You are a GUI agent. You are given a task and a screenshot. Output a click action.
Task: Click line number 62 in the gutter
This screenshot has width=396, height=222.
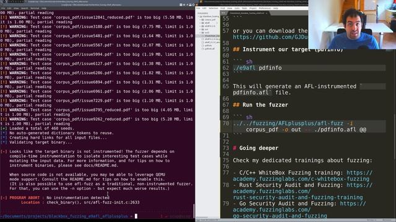(225, 68)
